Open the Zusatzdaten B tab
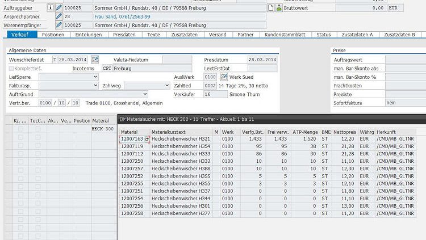Screen dimensions: 426x240 [399, 35]
